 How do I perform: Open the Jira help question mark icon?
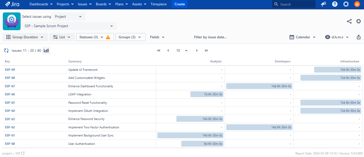[335, 4]
